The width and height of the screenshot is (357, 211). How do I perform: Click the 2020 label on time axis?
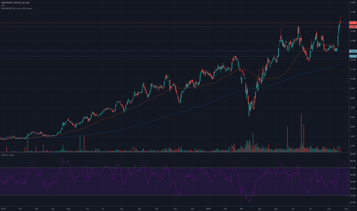pyautogui.click(x=208, y=209)
